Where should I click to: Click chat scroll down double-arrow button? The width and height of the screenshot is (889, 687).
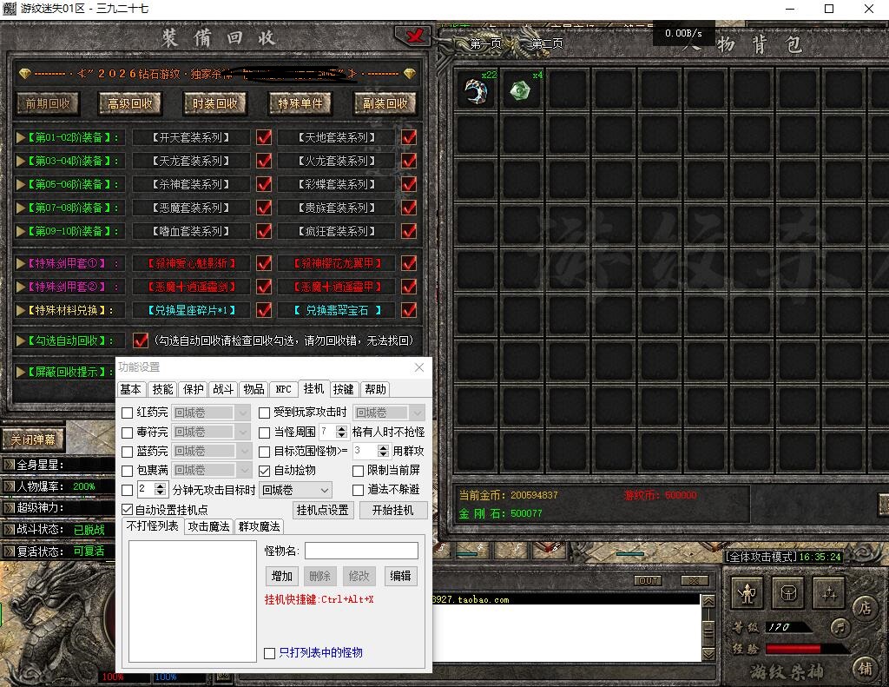pos(708,654)
